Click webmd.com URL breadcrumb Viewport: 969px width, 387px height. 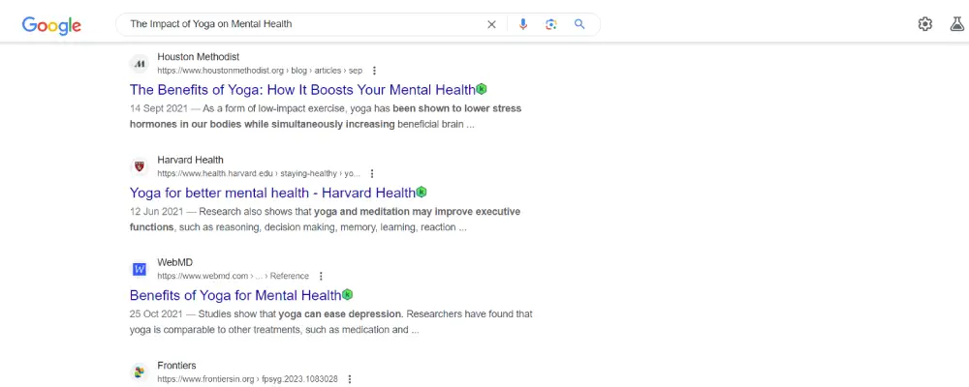pos(233,277)
